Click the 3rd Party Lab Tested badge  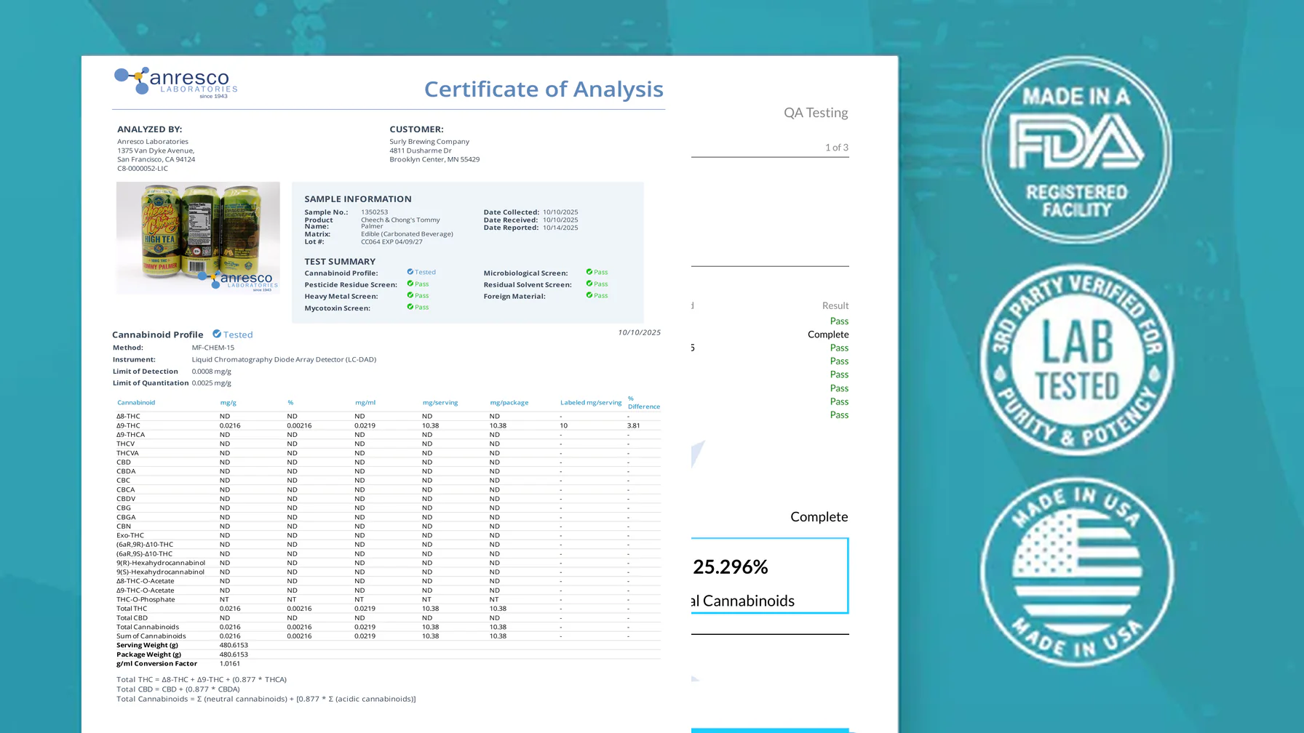(x=1076, y=360)
